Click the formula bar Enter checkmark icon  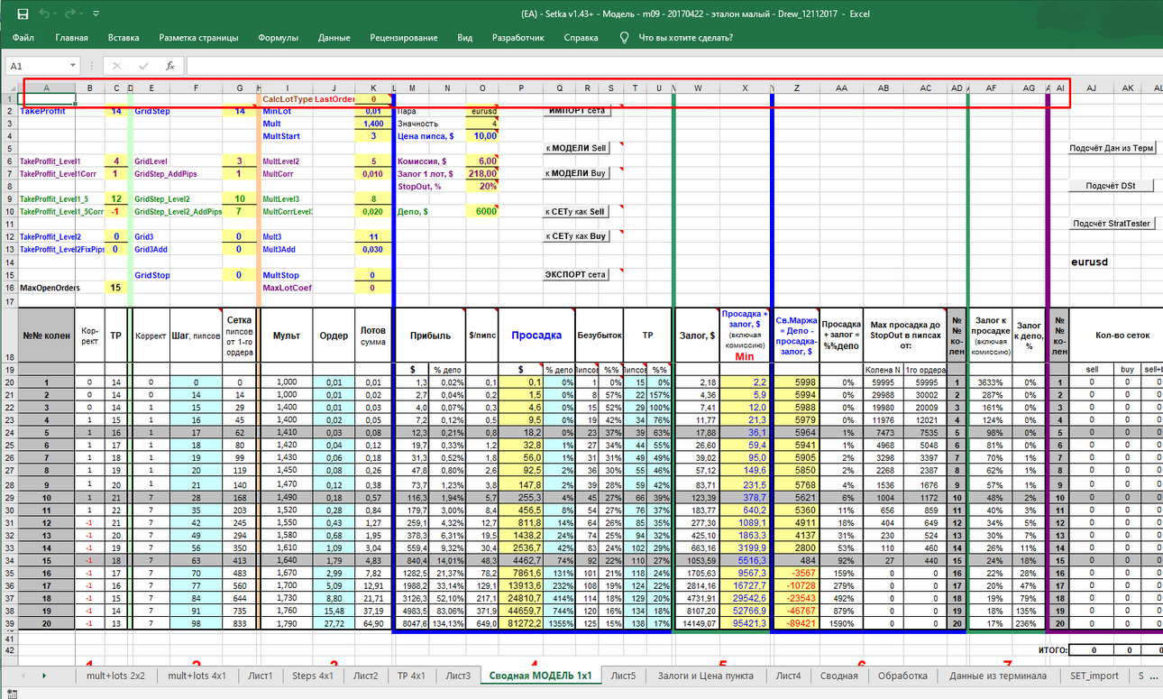click(143, 66)
